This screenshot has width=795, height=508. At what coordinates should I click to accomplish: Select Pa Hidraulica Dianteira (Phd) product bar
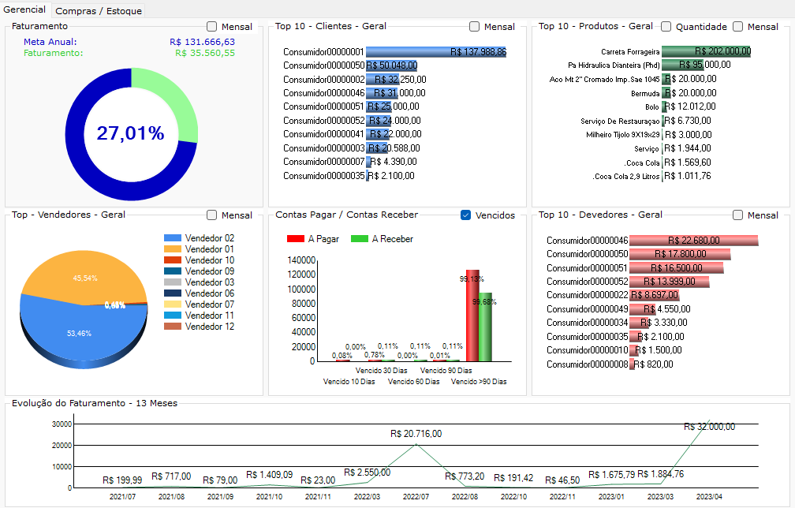tap(683, 65)
